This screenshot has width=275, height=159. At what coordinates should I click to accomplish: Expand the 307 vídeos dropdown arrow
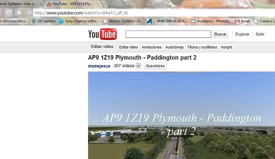(x=138, y=66)
